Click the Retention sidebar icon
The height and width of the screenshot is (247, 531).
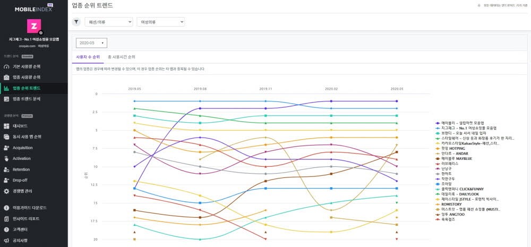coord(6,169)
